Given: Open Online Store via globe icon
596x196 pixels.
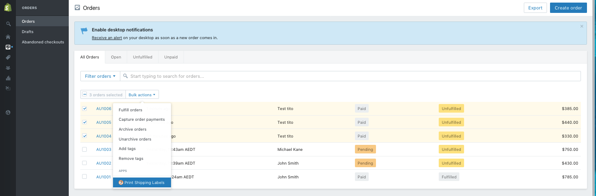Looking at the screenshot, I should tap(8, 113).
